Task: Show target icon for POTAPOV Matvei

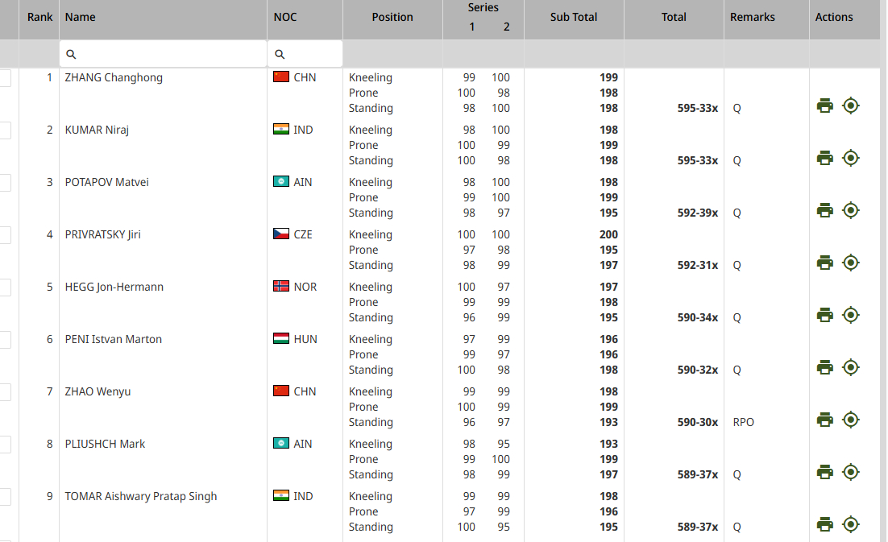Action: (851, 210)
